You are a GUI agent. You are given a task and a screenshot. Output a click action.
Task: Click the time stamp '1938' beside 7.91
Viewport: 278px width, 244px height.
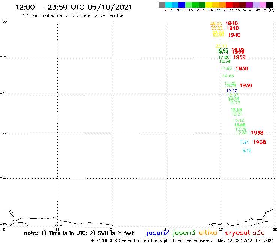(x=260, y=142)
